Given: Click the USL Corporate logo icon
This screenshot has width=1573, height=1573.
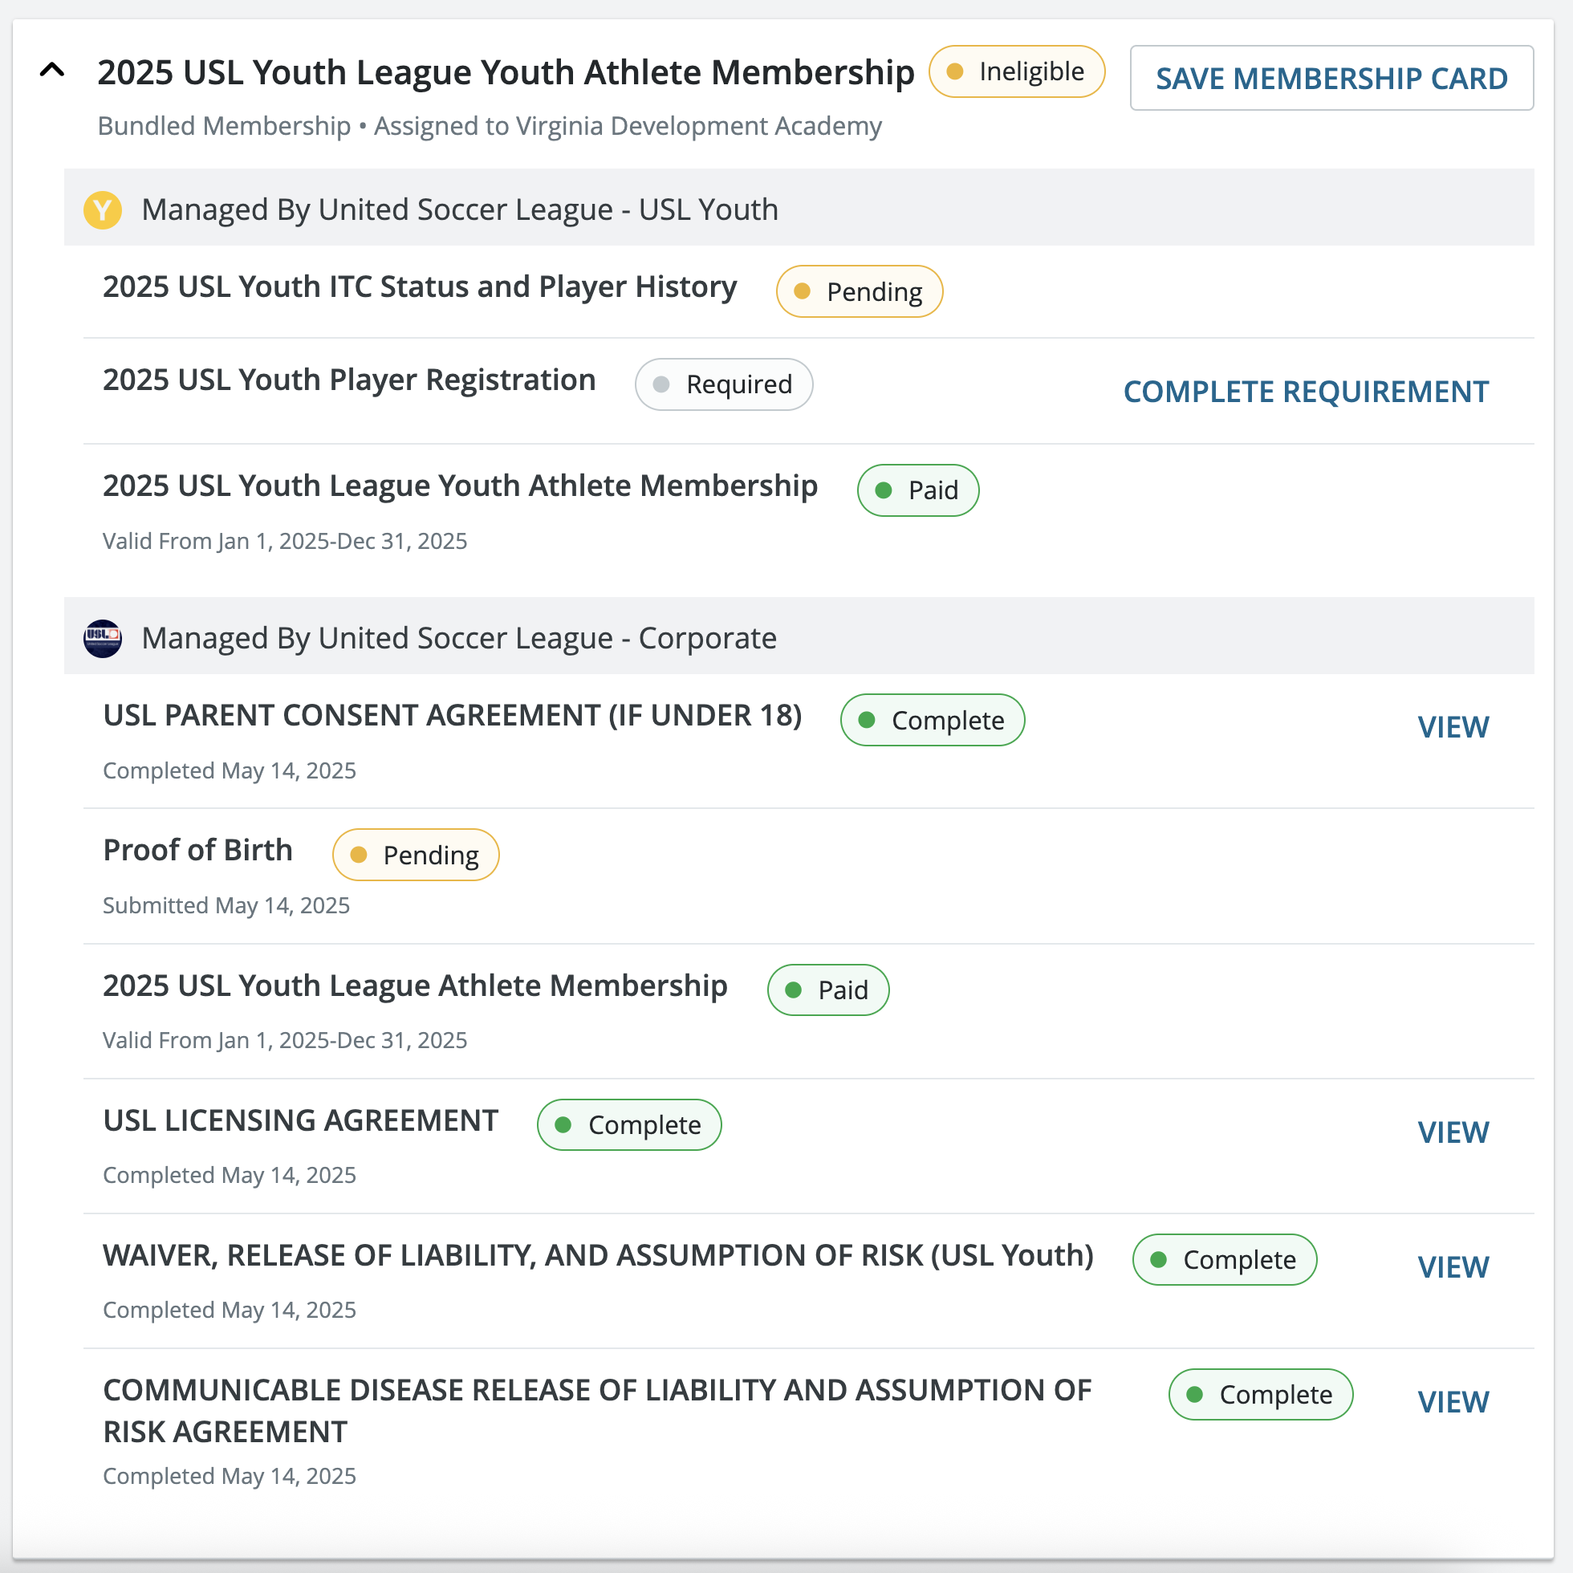Looking at the screenshot, I should (x=103, y=638).
